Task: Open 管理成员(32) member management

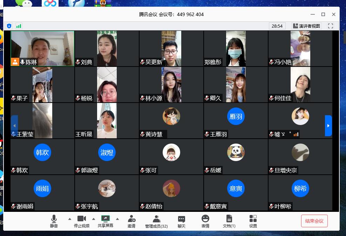Action: (156, 219)
